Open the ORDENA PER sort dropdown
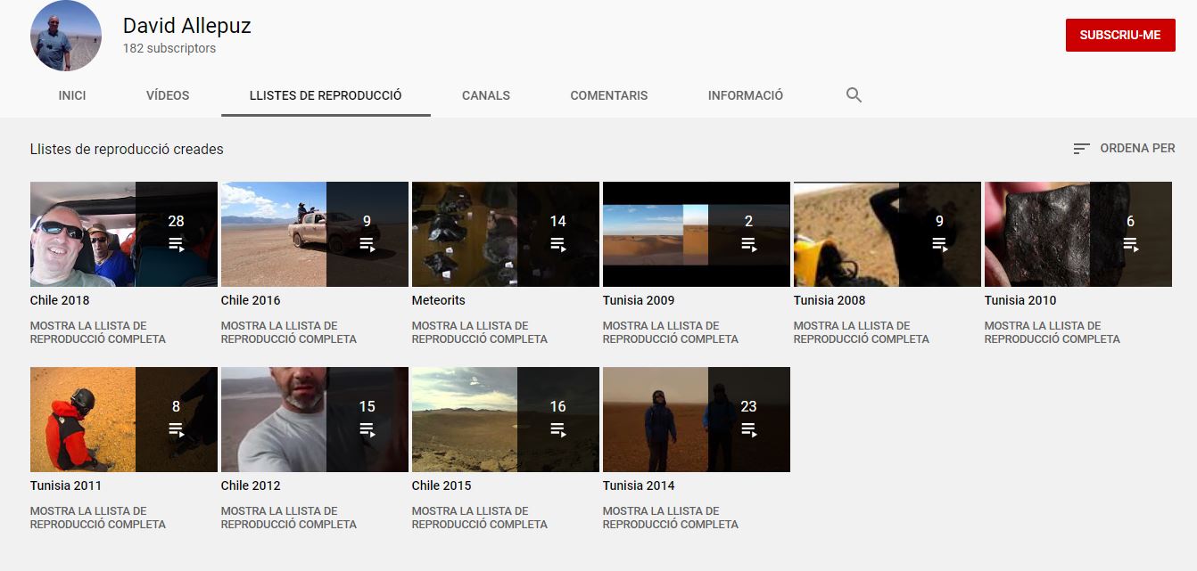Image resolution: width=1197 pixels, height=571 pixels. click(x=1124, y=149)
